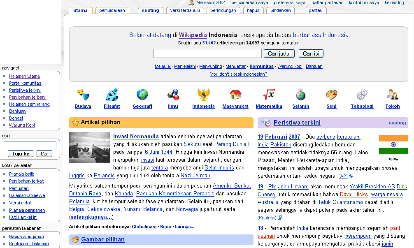Click the clock icon beside Peristiwa terkini
This screenshot has height=248, width=414.
click(266, 123)
